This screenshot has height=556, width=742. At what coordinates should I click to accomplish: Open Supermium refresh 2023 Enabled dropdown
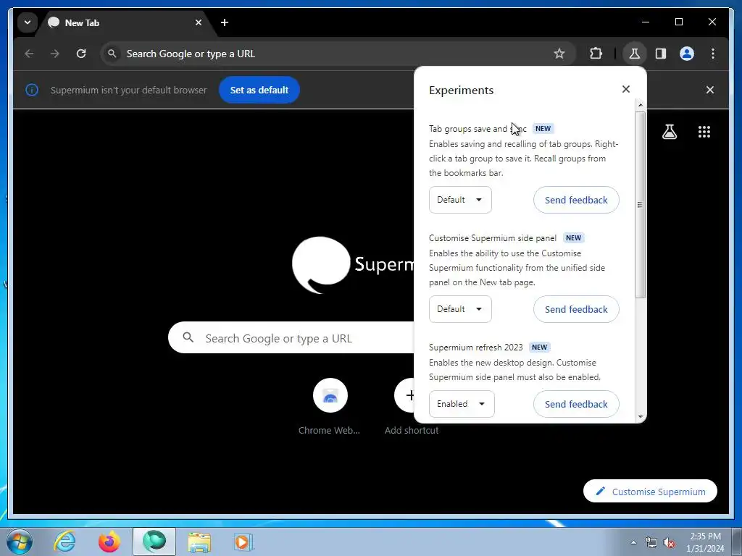(x=462, y=404)
